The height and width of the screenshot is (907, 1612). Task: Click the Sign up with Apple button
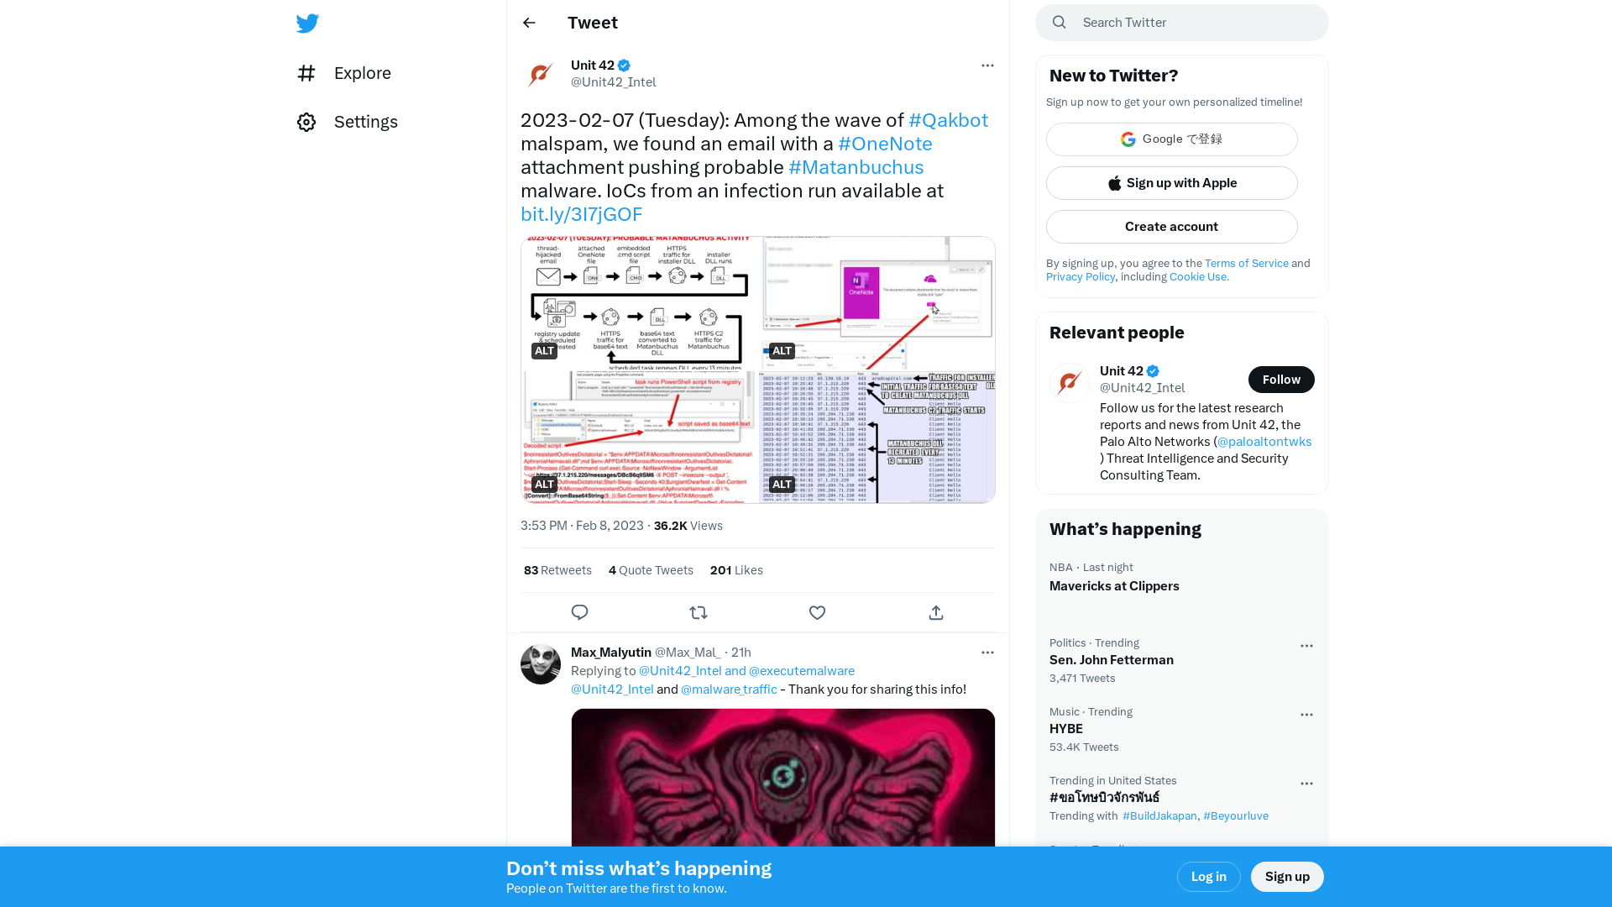[x=1171, y=183]
